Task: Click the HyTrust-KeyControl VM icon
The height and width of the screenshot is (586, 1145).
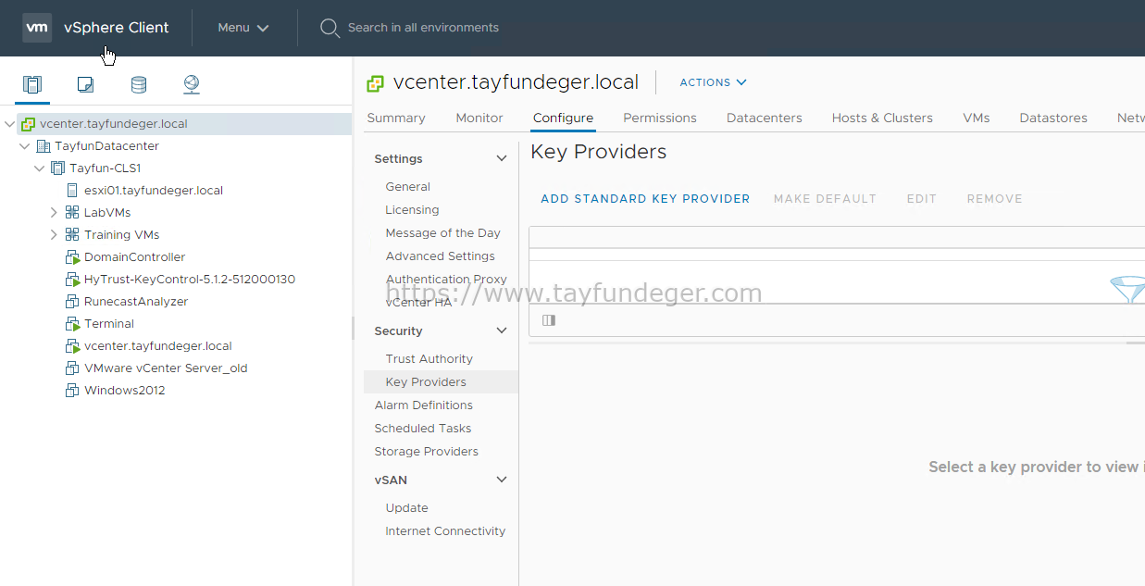Action: 72,280
